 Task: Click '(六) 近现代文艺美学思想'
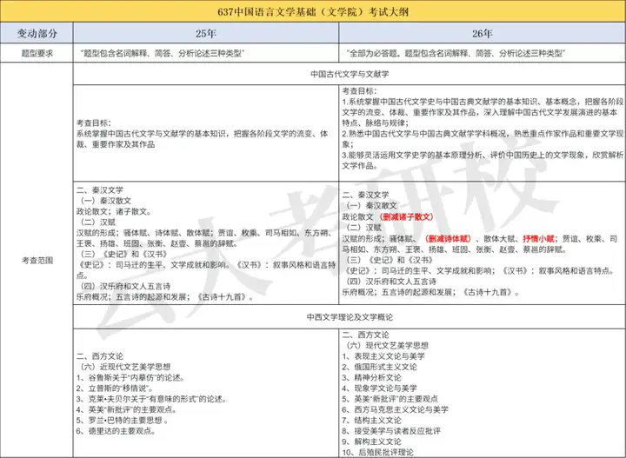pyautogui.click(x=125, y=367)
